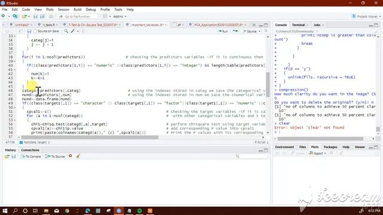383x215 pixels.
Task: Maximize the source editor pane
Action: point(266,25)
